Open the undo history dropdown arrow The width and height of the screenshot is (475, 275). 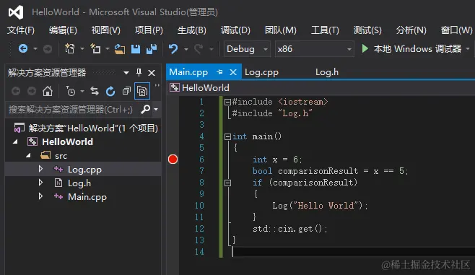(x=186, y=49)
